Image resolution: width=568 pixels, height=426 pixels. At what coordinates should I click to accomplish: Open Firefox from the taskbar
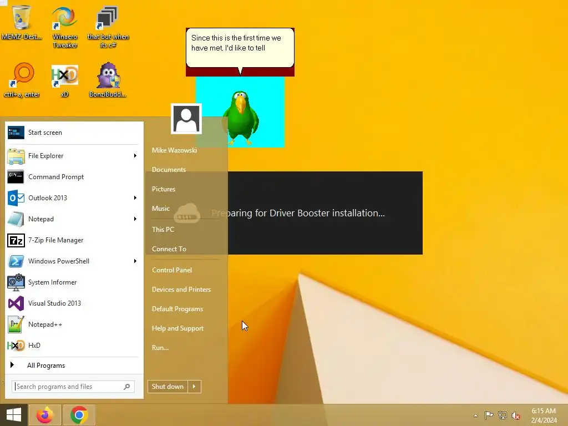pos(45,415)
